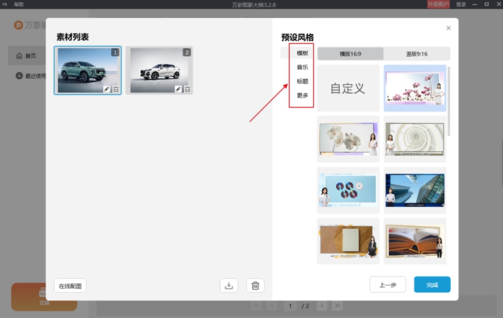The width and height of the screenshot is (503, 318).
Task: Switch to 竖版9:16 layout
Action: tap(417, 53)
